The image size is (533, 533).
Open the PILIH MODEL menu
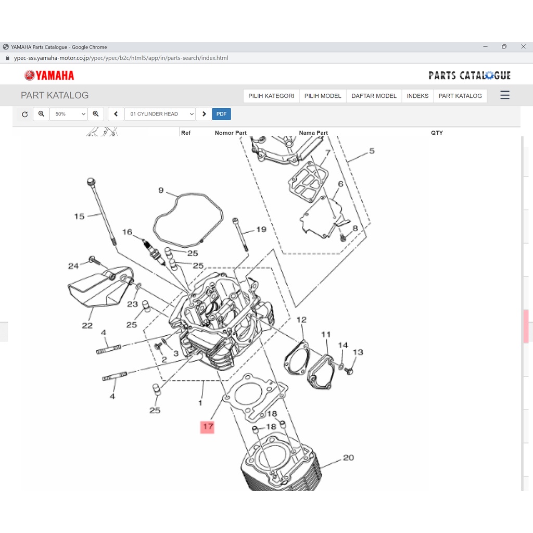pos(323,96)
